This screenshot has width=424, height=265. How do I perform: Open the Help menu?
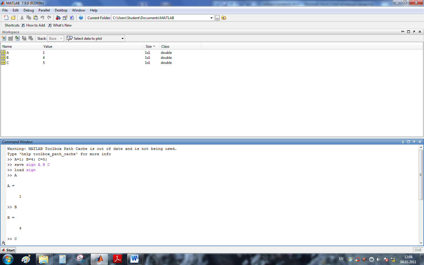point(94,10)
